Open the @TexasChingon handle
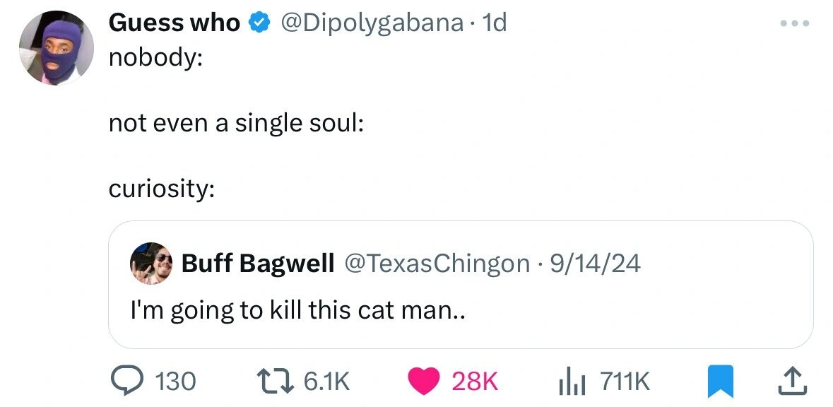The height and width of the screenshot is (407, 833). [436, 264]
